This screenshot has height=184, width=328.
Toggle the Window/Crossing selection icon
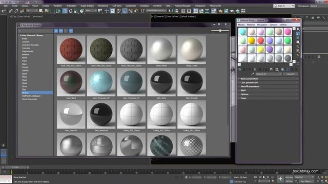pos(58,11)
